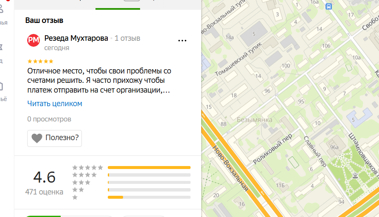Click the bus stop icon on map
Viewport: 379px width, 217px height.
[328, 6]
